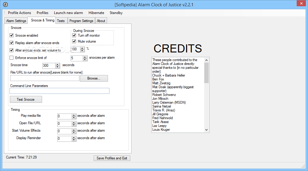308x171 pixels.
Task: Click the Start Volume Effects seconds field
Action: pyautogui.click(x=65, y=131)
